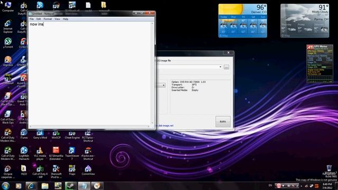The image size is (338, 190).
Task: Select the 02 Silmarillia desktop icon
Action: [56, 154]
